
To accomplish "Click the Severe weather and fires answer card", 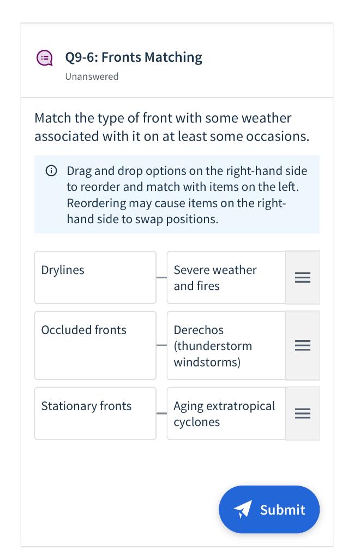I will coord(226,277).
